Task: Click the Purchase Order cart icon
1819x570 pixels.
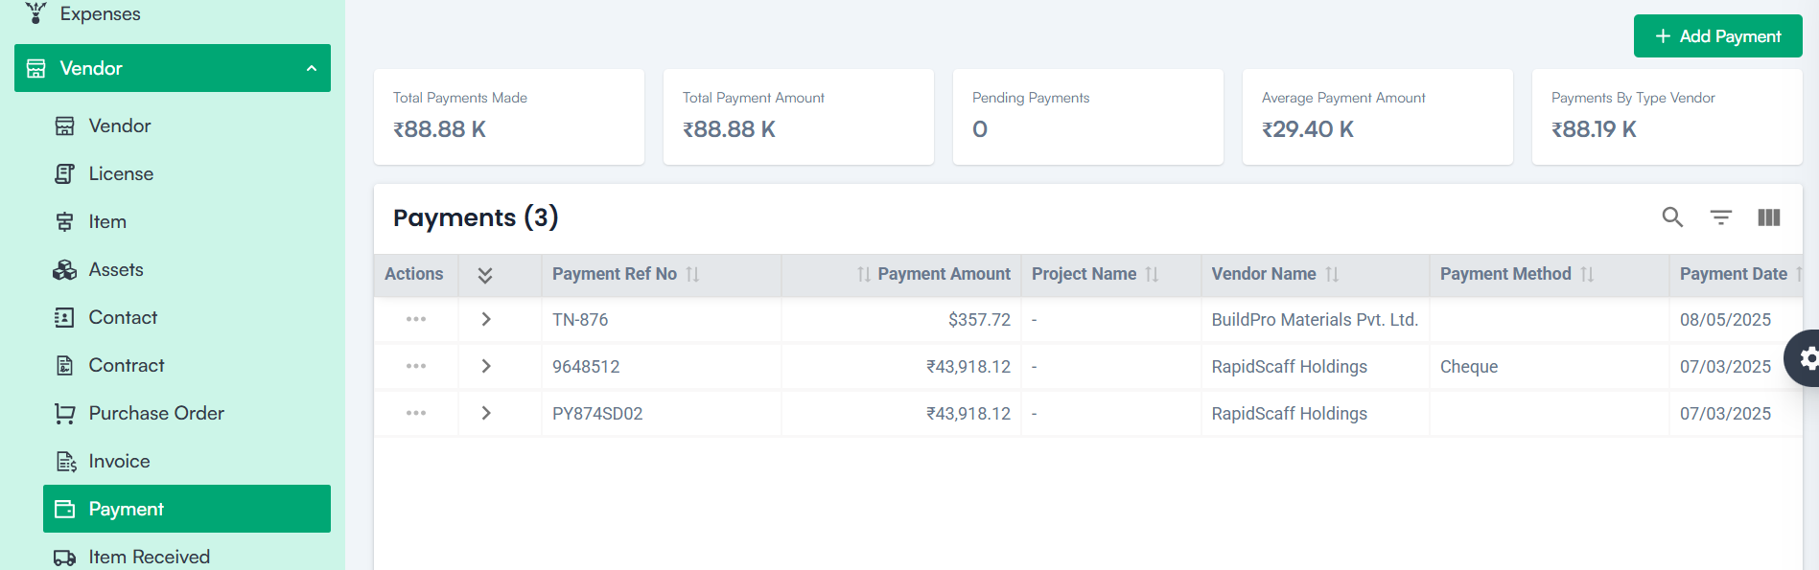Action: click(64, 413)
